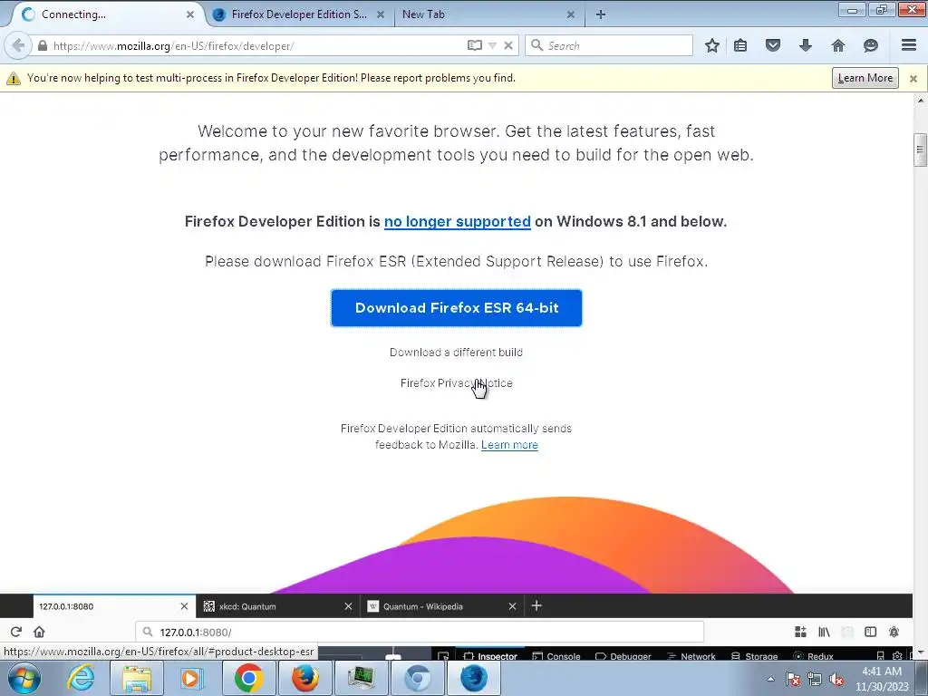Screen dimensions: 928x696
Task: Click 'Please download Firefox ESR' sentence
Action: click(457, 262)
